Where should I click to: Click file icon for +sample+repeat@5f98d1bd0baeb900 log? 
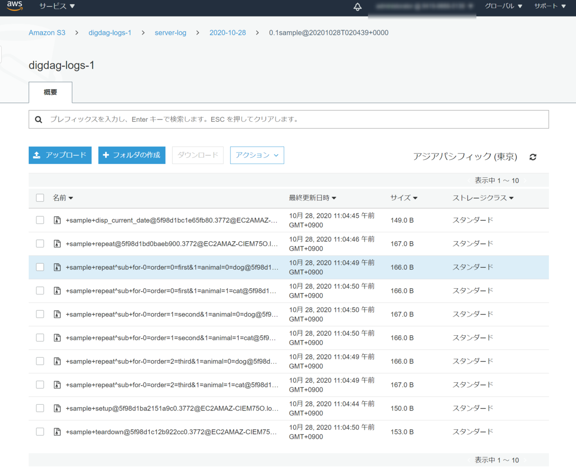(57, 244)
